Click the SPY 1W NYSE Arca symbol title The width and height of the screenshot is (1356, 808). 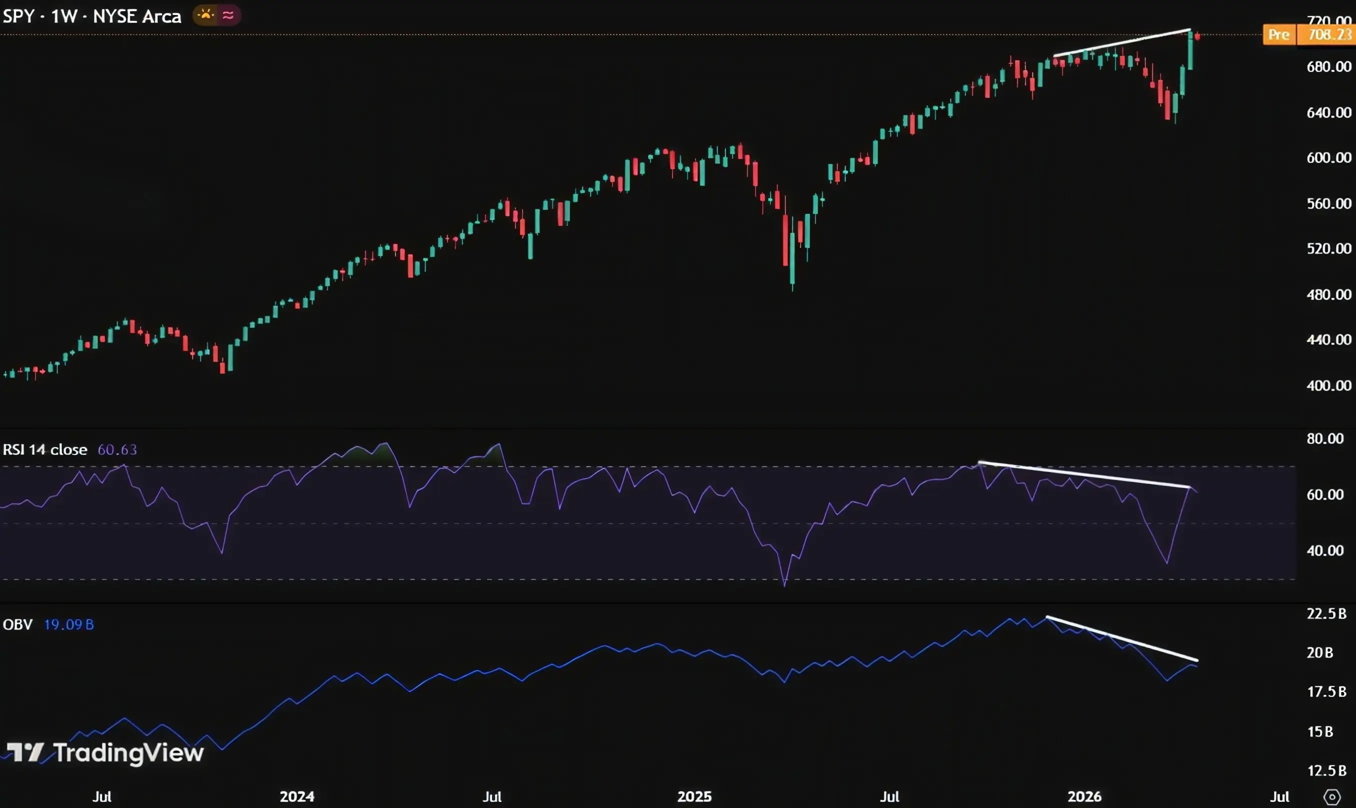click(91, 16)
